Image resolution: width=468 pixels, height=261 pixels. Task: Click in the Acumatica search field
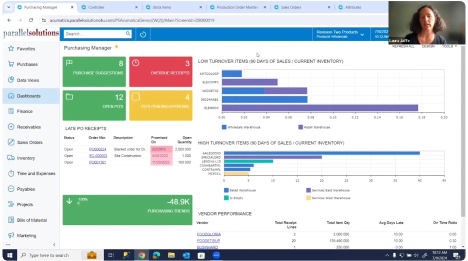(x=94, y=34)
